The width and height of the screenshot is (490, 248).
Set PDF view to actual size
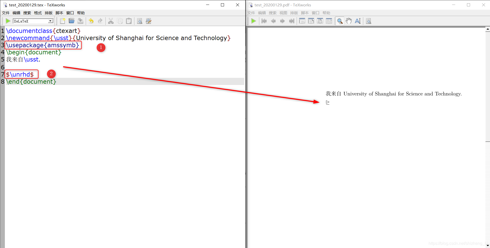tap(302, 21)
